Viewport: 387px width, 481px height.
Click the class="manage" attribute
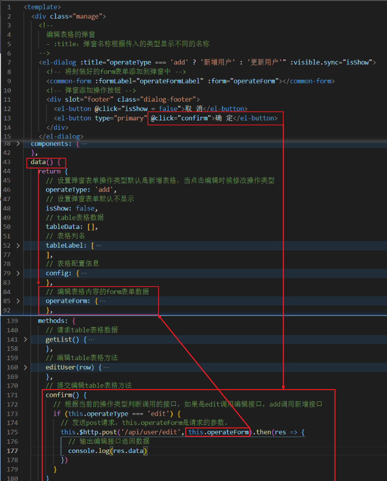(x=76, y=16)
